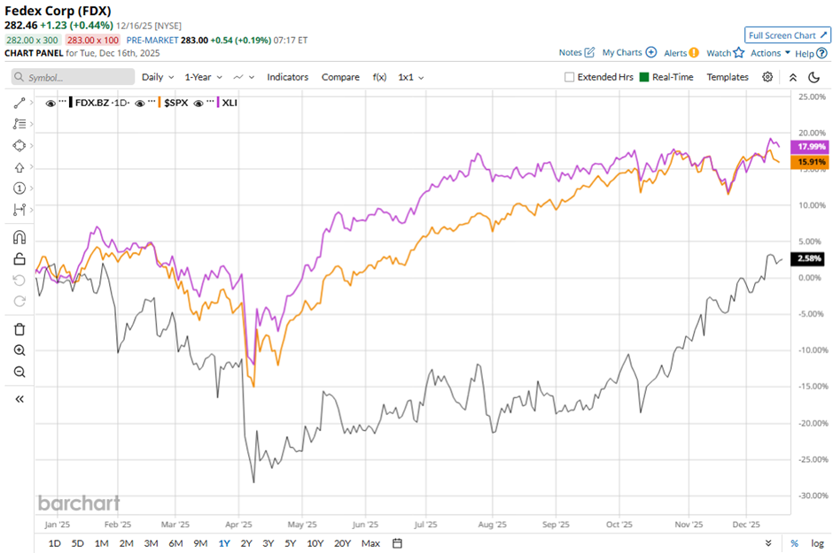This screenshot has width=833, height=553.
Task: Open the Compare menu
Action: tap(340, 77)
